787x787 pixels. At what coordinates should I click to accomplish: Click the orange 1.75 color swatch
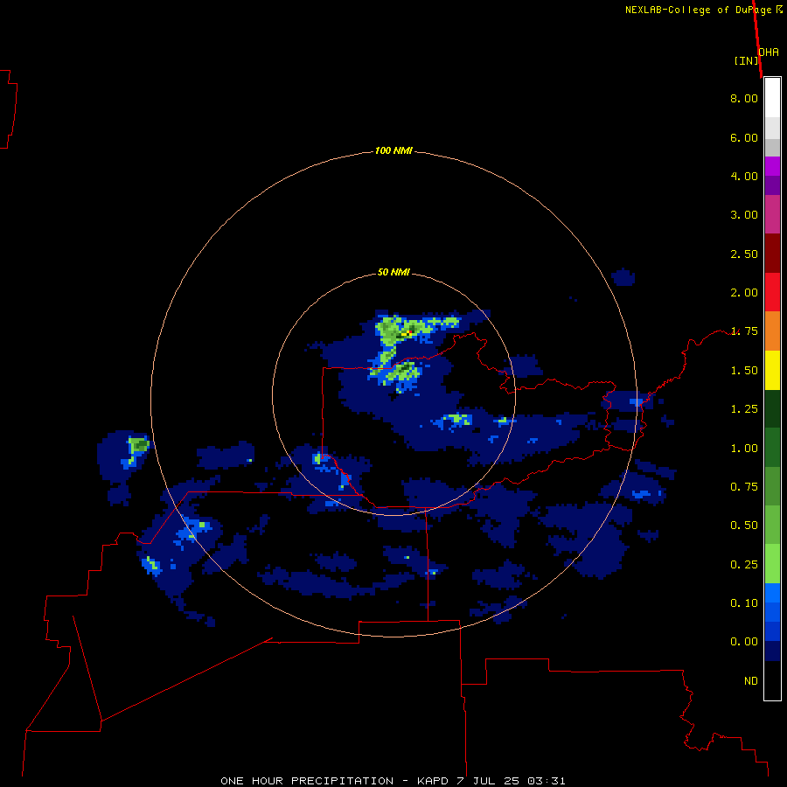(772, 331)
